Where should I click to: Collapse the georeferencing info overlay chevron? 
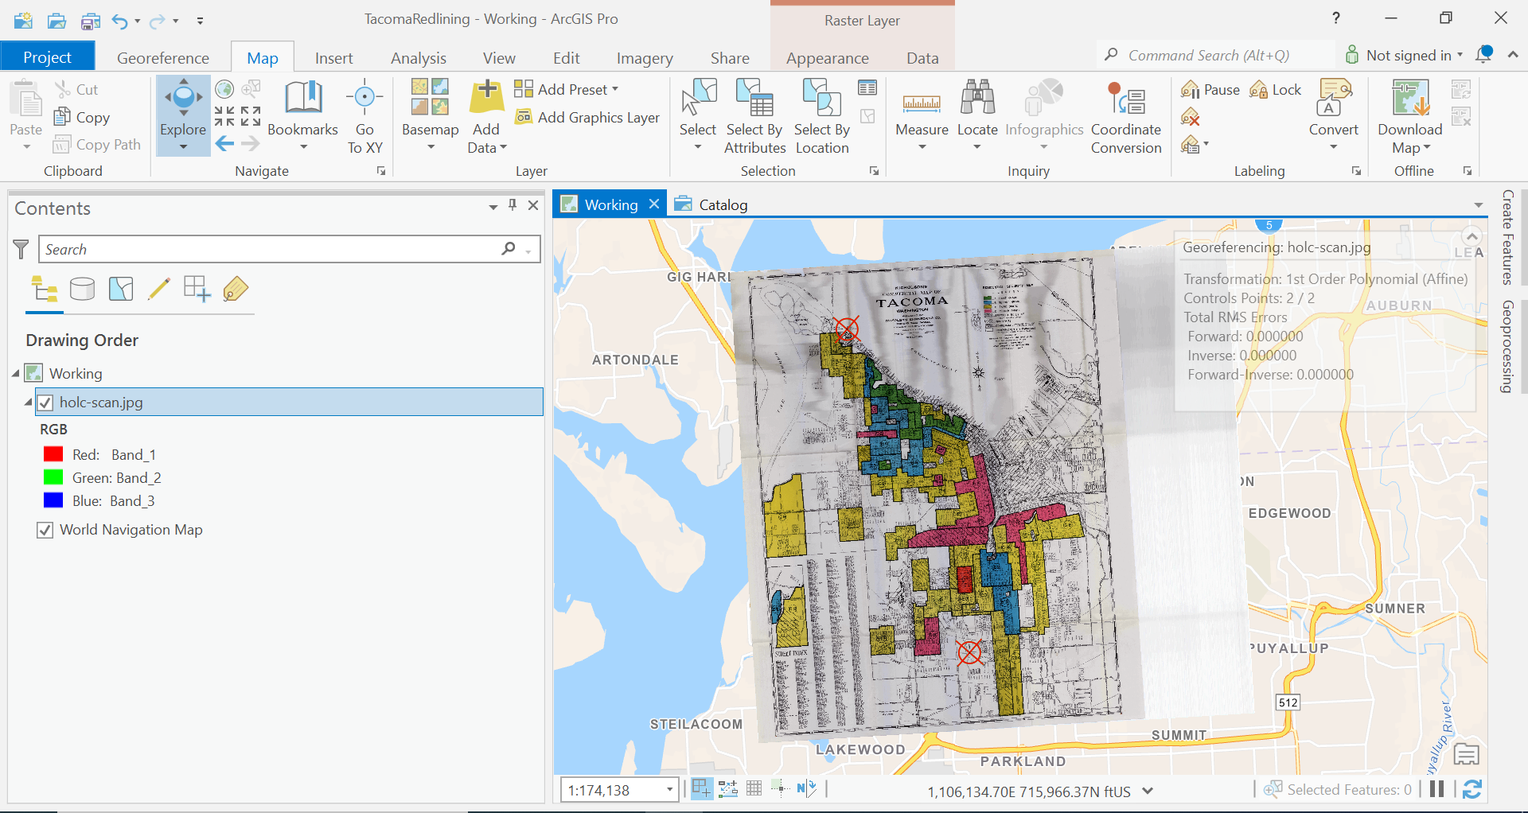1472,236
